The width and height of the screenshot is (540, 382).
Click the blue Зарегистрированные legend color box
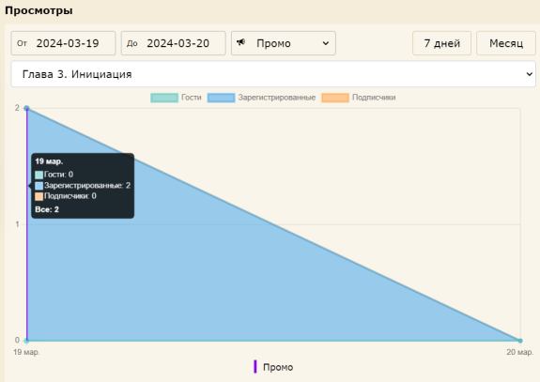point(221,98)
